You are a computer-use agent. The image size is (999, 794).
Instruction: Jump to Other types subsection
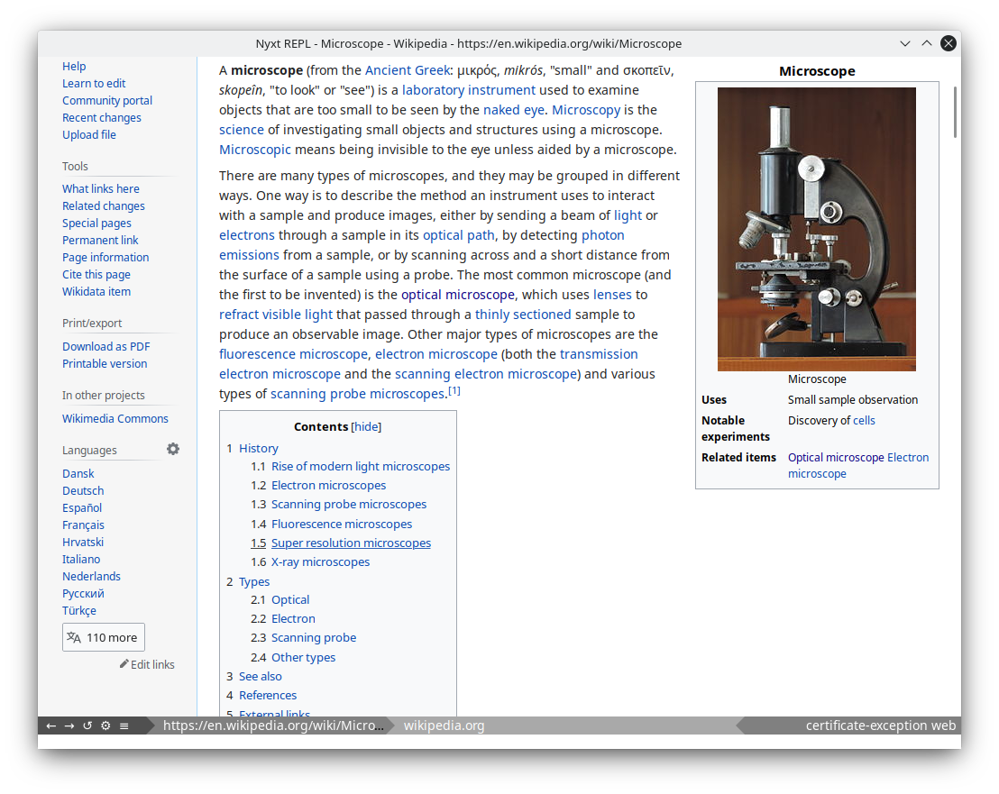point(303,658)
